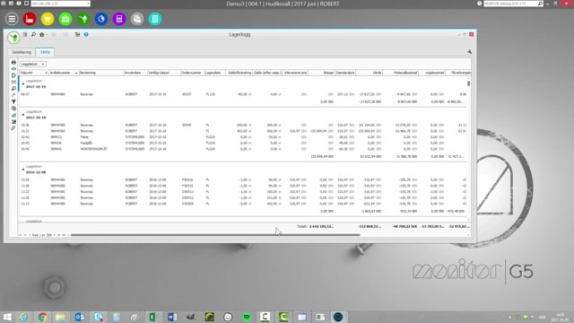Image resolution: width=574 pixels, height=323 pixels.
Task: Click the link chain icon in sidebar
Action: pyautogui.click(x=13, y=128)
